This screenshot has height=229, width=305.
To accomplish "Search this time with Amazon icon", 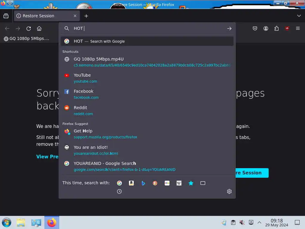I will tap(131, 183).
